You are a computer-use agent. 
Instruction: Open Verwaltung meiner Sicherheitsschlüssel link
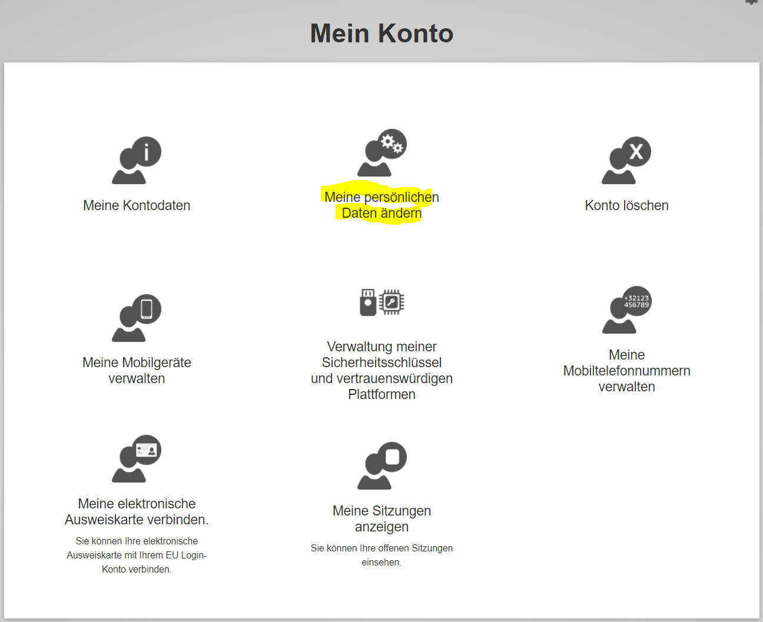click(x=381, y=370)
